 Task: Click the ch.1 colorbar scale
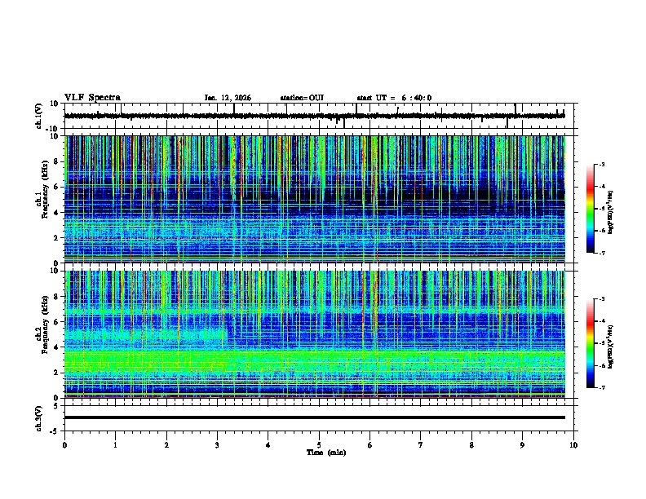591,209
